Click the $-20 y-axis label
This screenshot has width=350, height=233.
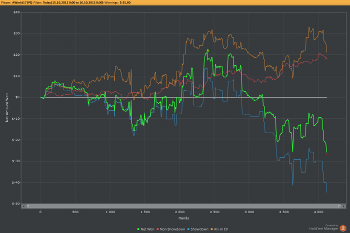16,140
